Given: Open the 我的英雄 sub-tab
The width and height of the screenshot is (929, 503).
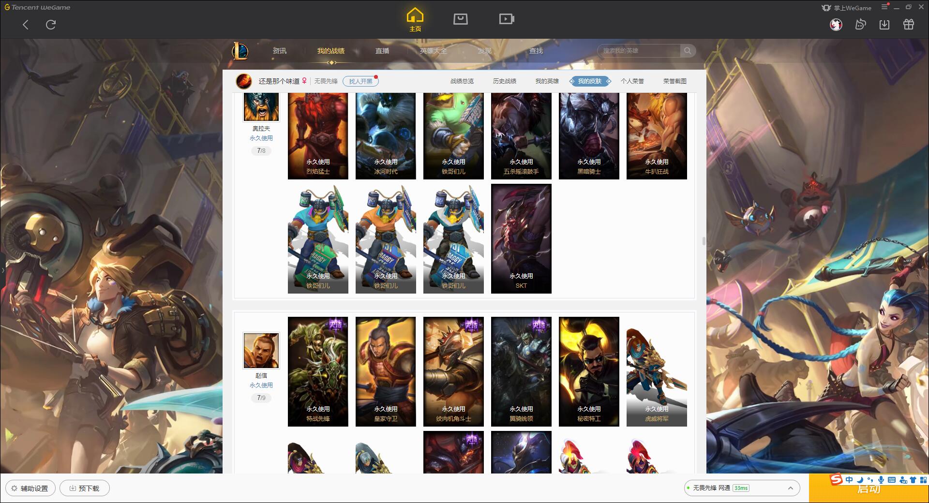Looking at the screenshot, I should (547, 81).
